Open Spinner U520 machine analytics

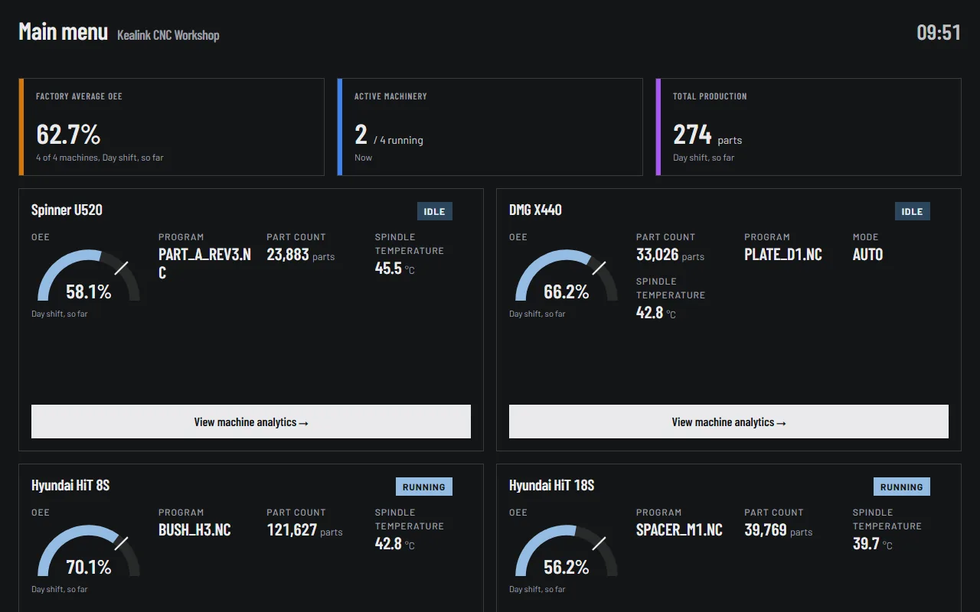point(251,422)
